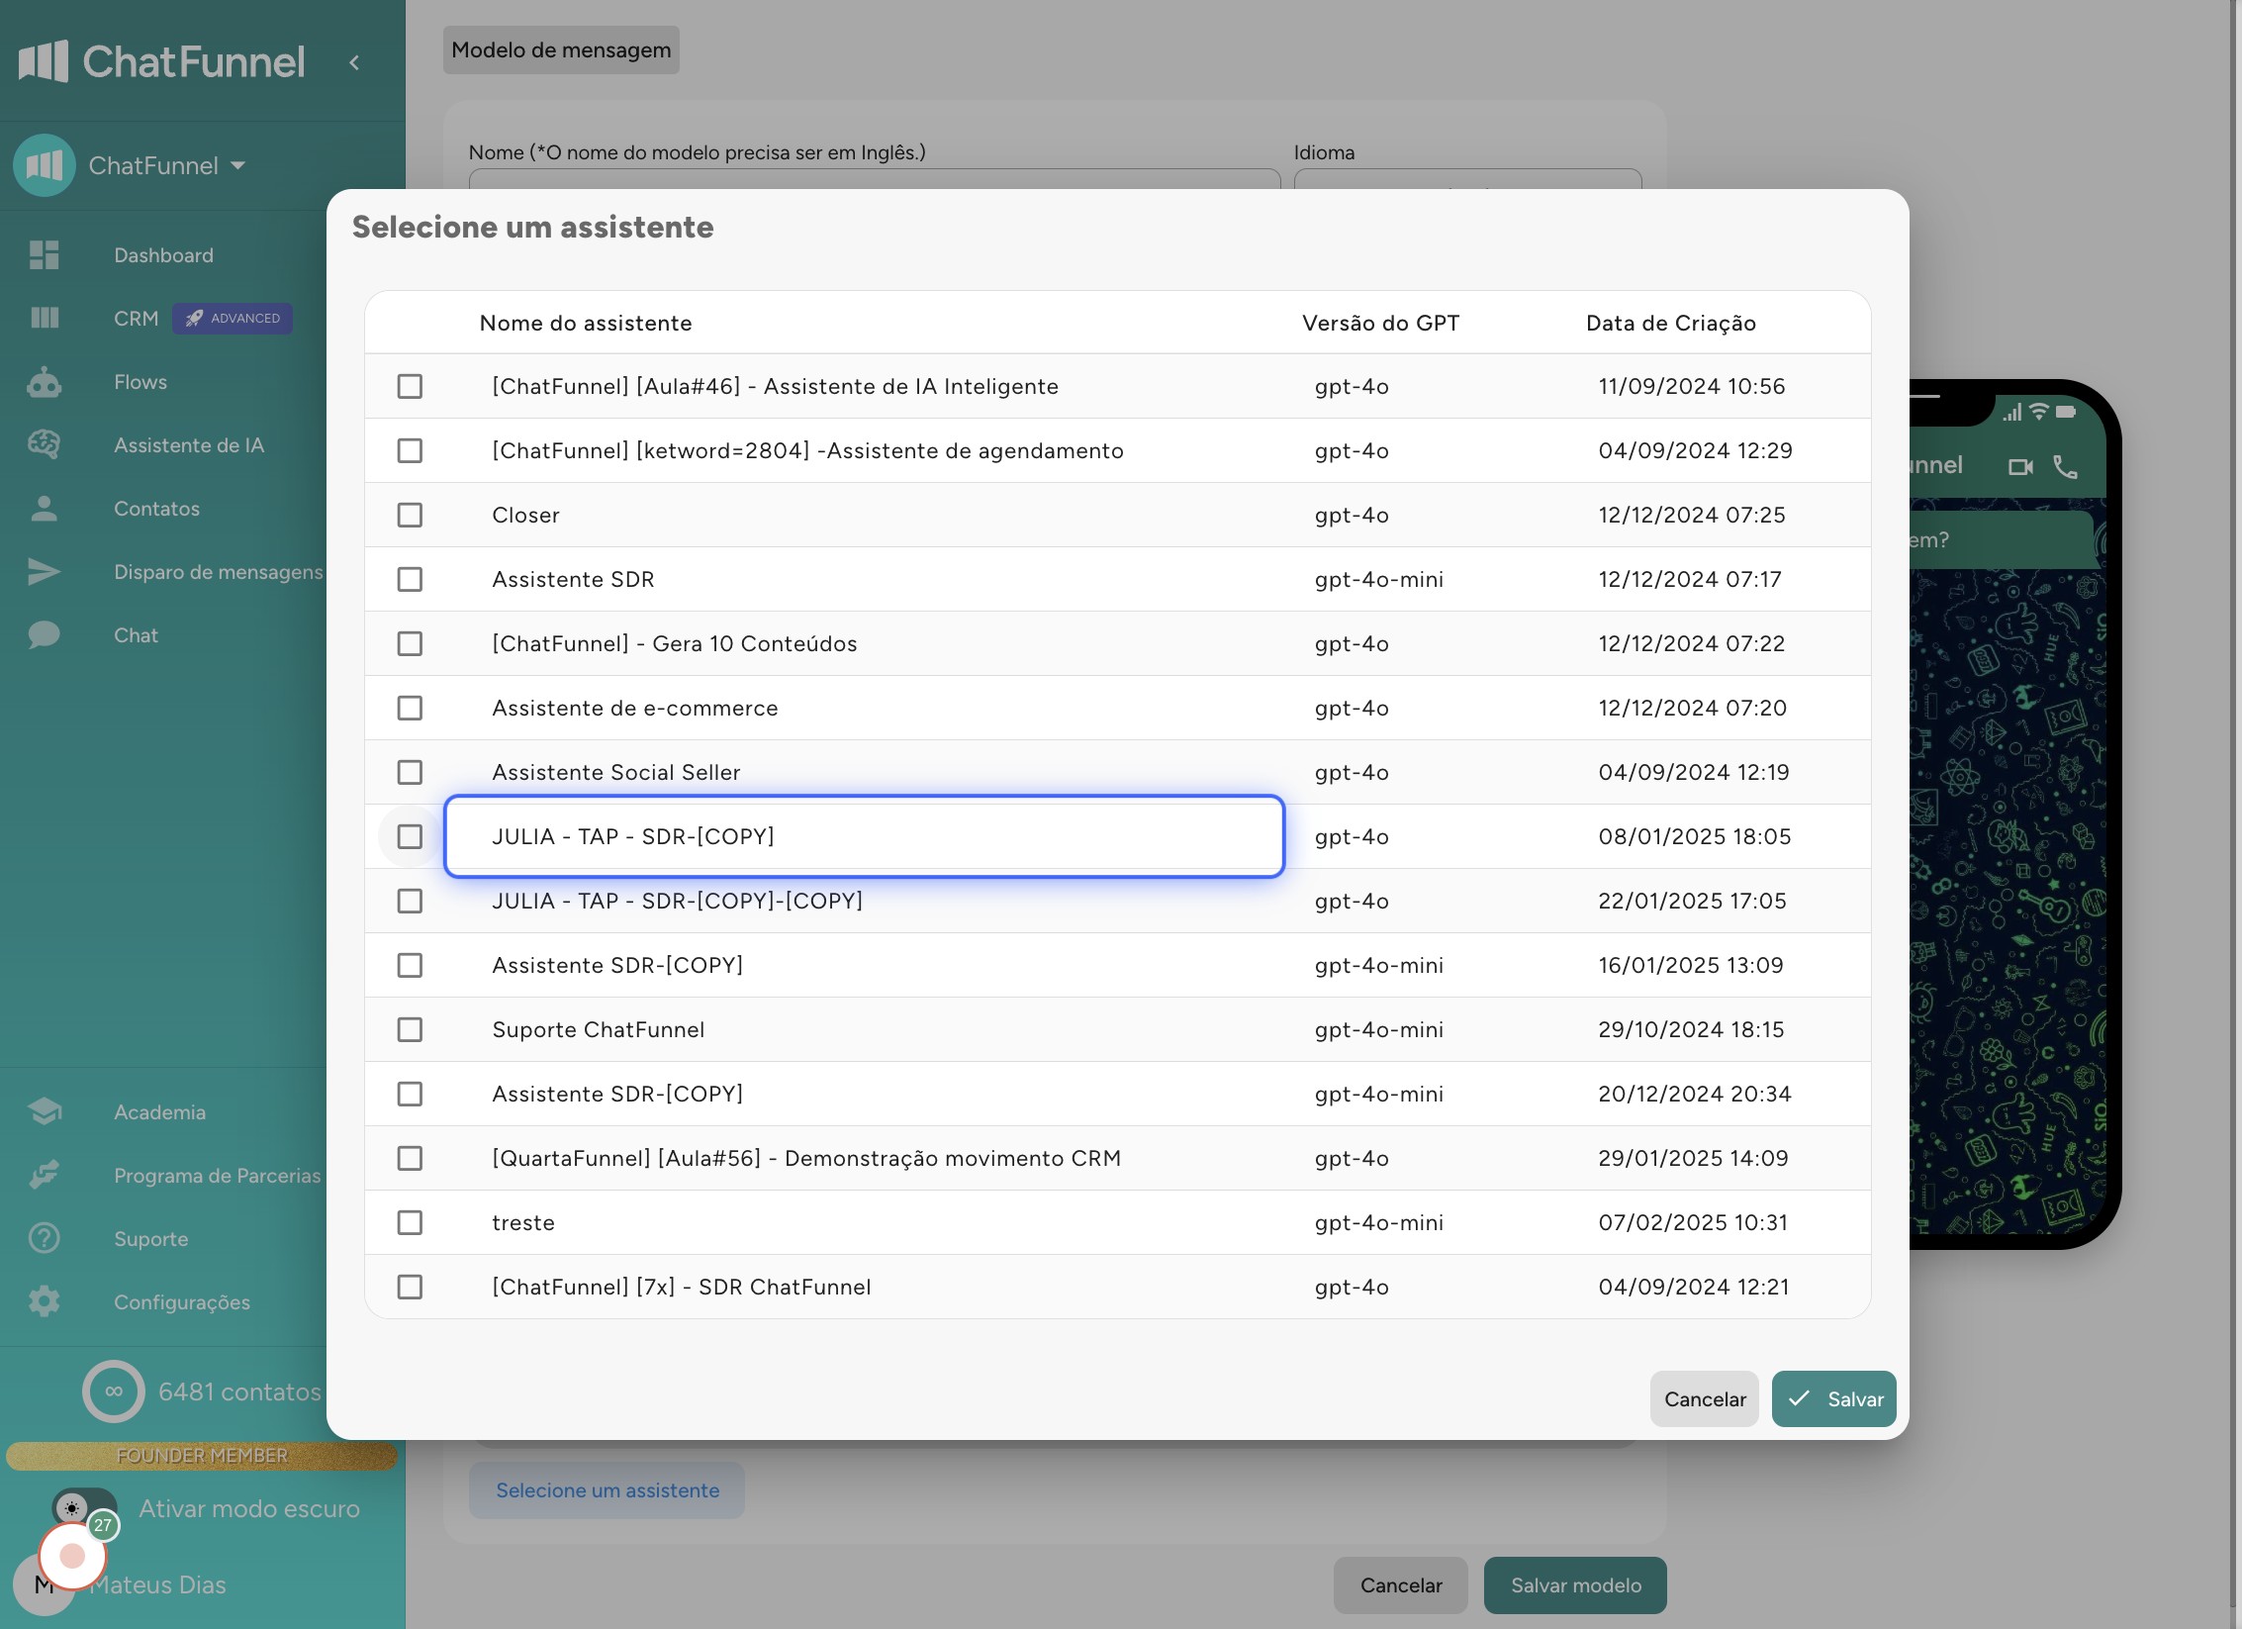Open the Contatos person icon
Screen dimensions: 2242x1629
pyautogui.click(x=45, y=509)
